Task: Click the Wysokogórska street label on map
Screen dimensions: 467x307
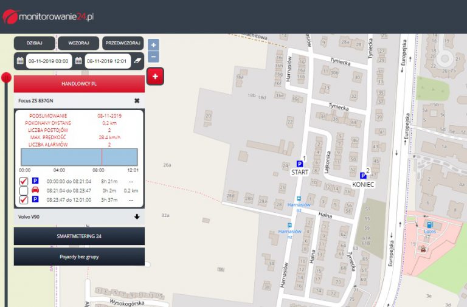Action: tap(127, 303)
